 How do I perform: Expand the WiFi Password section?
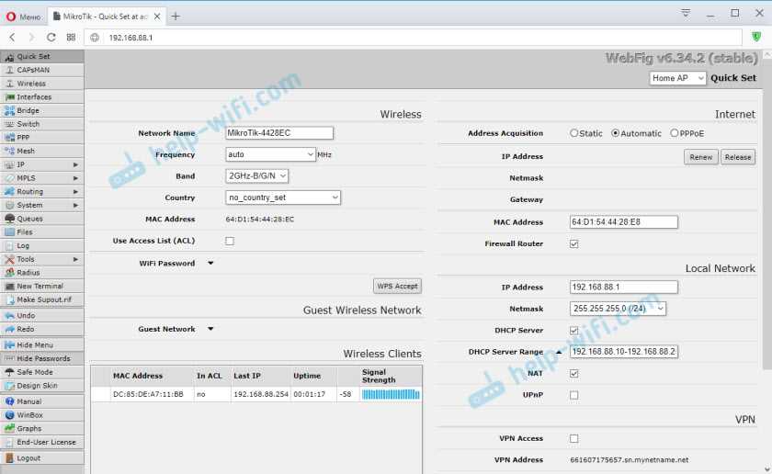coord(210,264)
